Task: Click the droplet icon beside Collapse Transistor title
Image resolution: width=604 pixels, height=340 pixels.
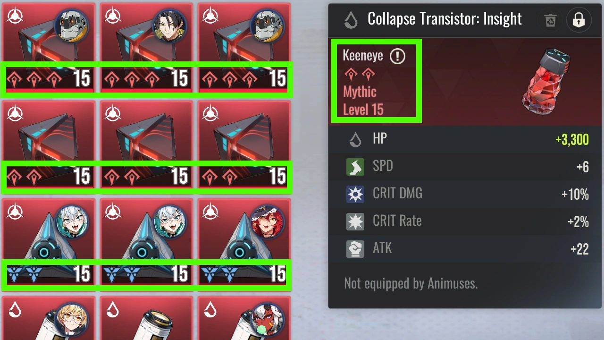Action: (350, 20)
